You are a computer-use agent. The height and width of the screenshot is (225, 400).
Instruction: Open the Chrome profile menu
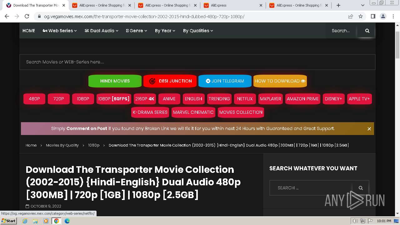click(x=383, y=16)
